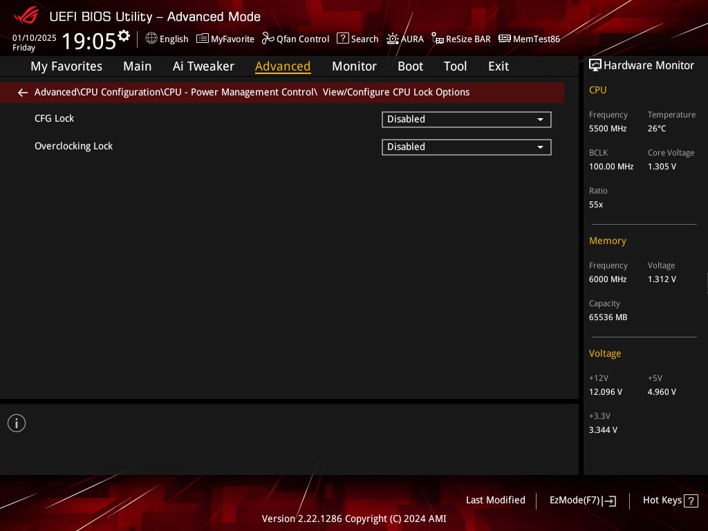Go back using the breadcrumb arrow

[23, 93]
